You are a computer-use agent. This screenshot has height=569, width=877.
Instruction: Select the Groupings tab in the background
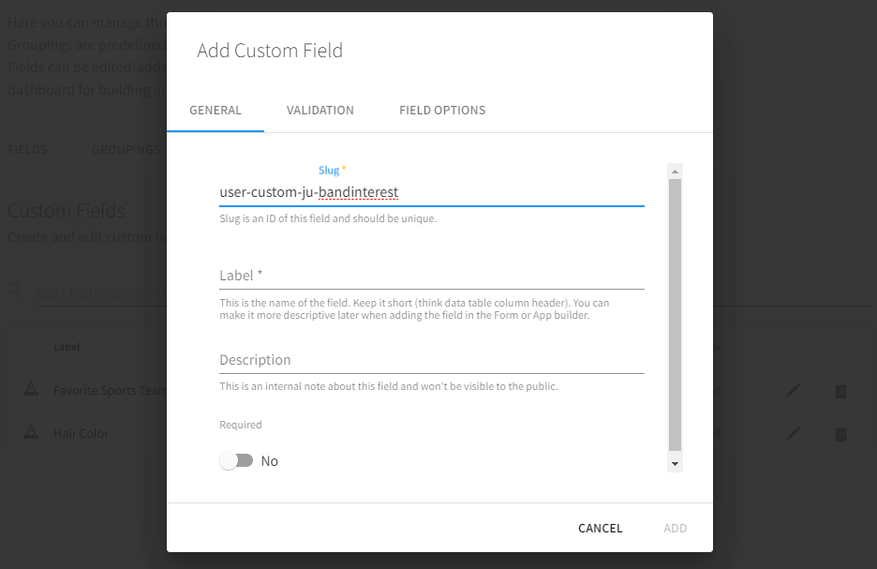tap(126, 150)
